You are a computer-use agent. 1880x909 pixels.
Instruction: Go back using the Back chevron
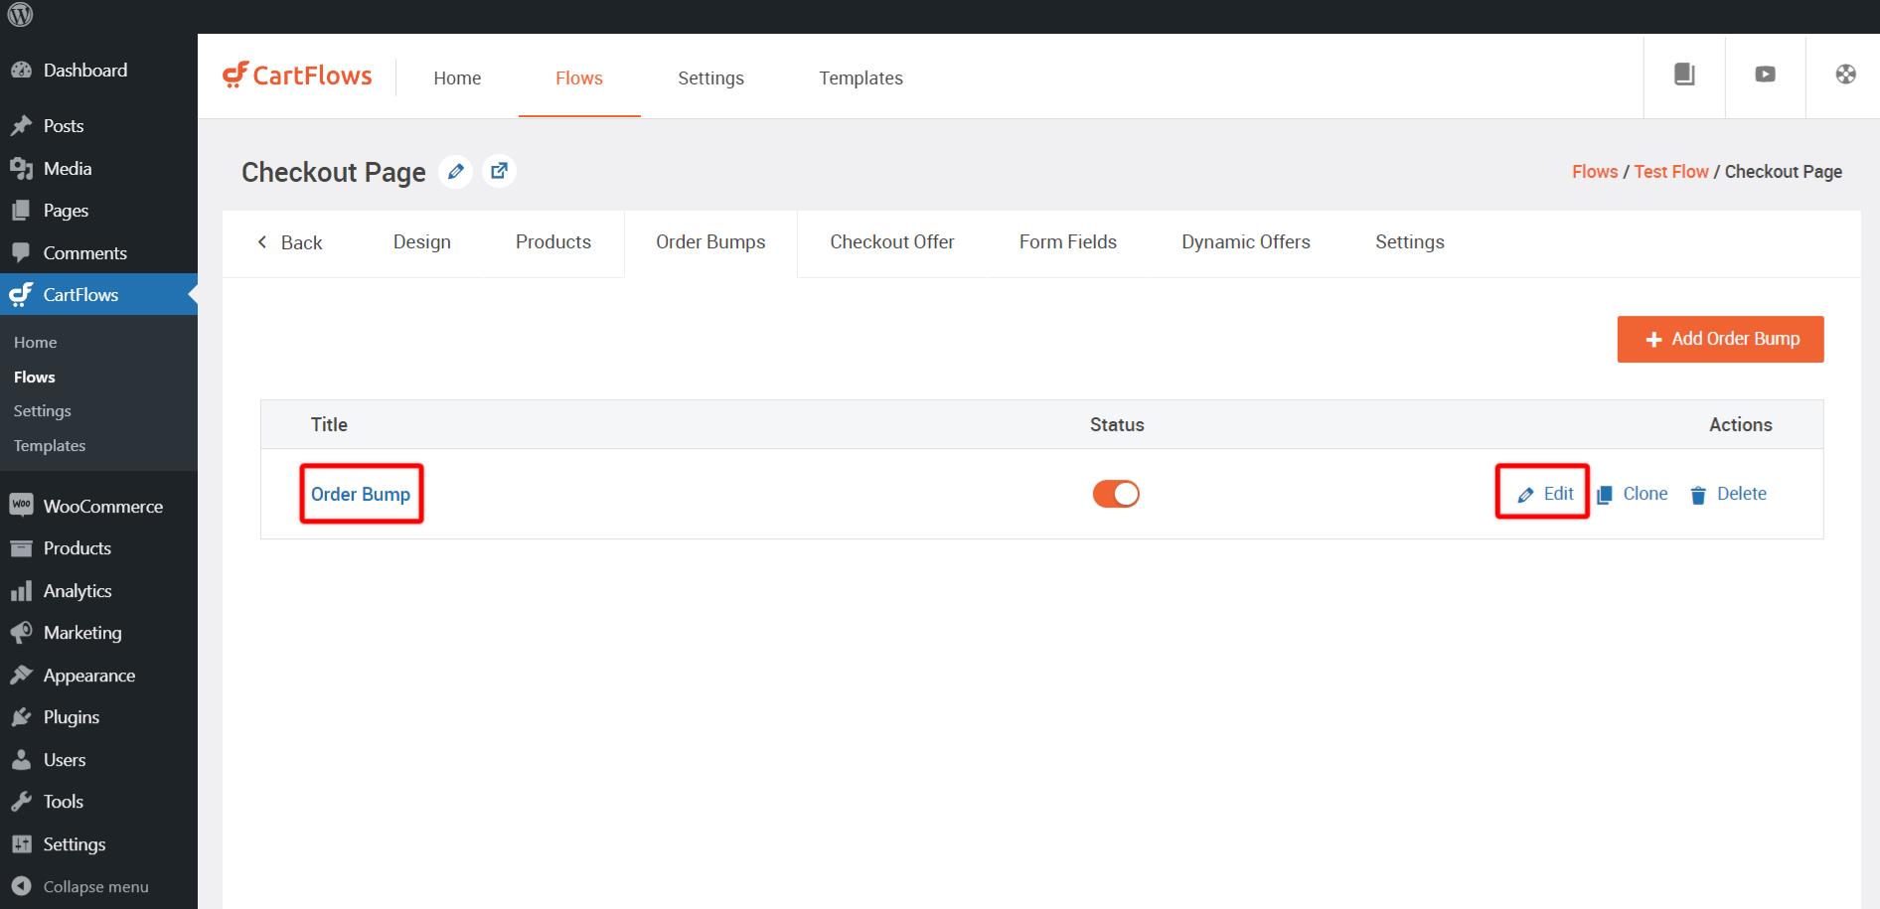pyautogui.click(x=290, y=242)
